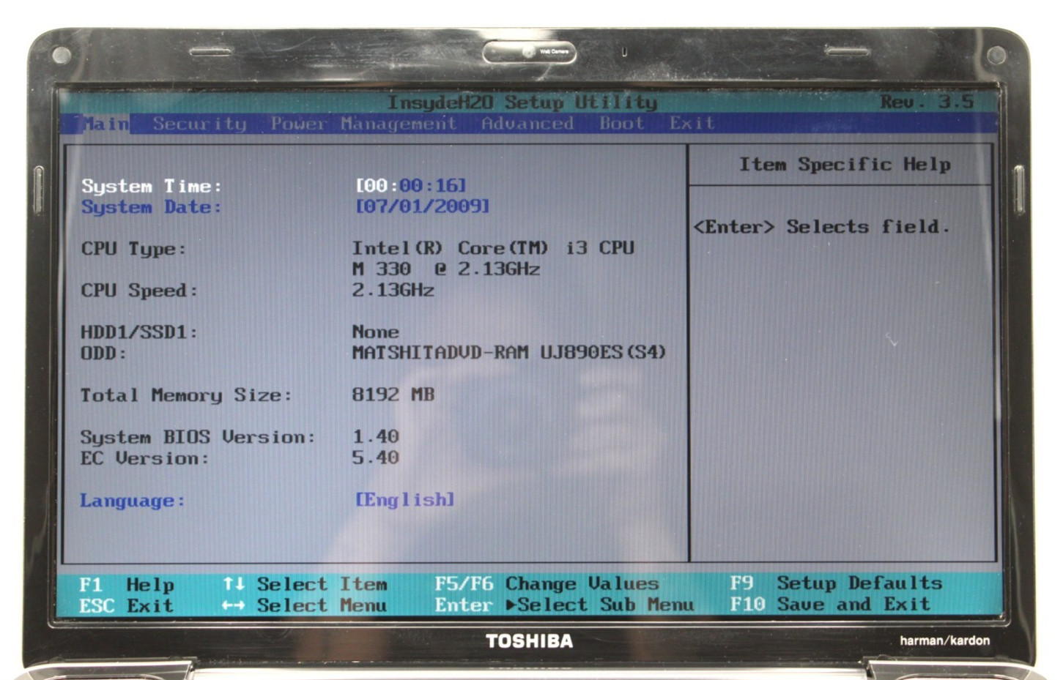Image resolution: width=1063 pixels, height=680 pixels.
Task: Click the M 330 @ 2.13GHz line
Action: pos(446,269)
